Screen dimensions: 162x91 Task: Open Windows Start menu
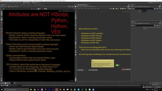click(x=2, y=89)
